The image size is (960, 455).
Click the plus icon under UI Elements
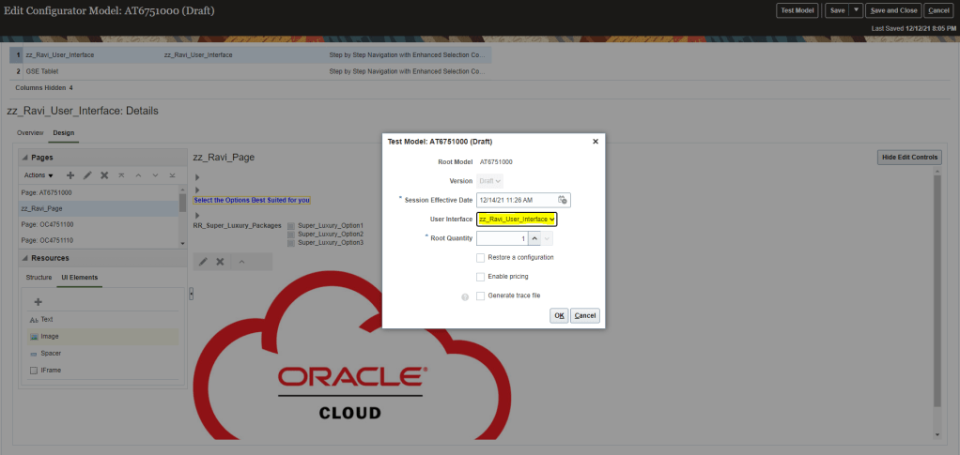point(39,302)
